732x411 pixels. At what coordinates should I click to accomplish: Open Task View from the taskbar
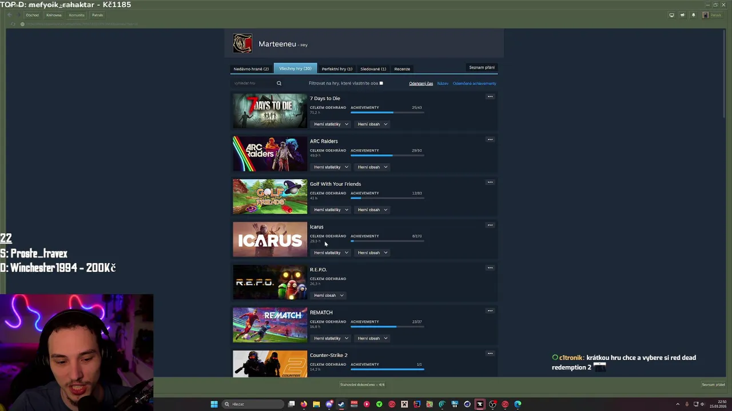[291, 404]
